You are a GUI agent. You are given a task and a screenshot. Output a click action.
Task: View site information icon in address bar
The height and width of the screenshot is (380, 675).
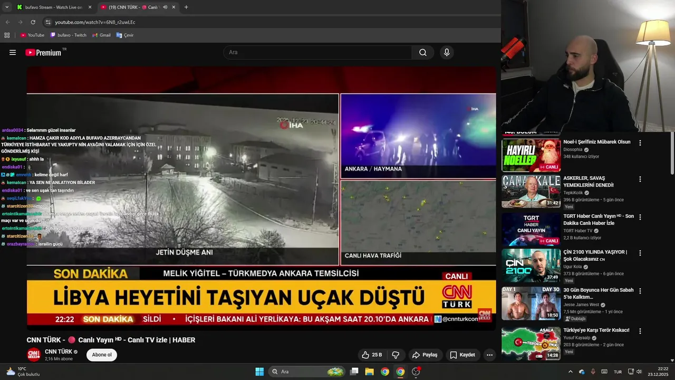pos(48,22)
